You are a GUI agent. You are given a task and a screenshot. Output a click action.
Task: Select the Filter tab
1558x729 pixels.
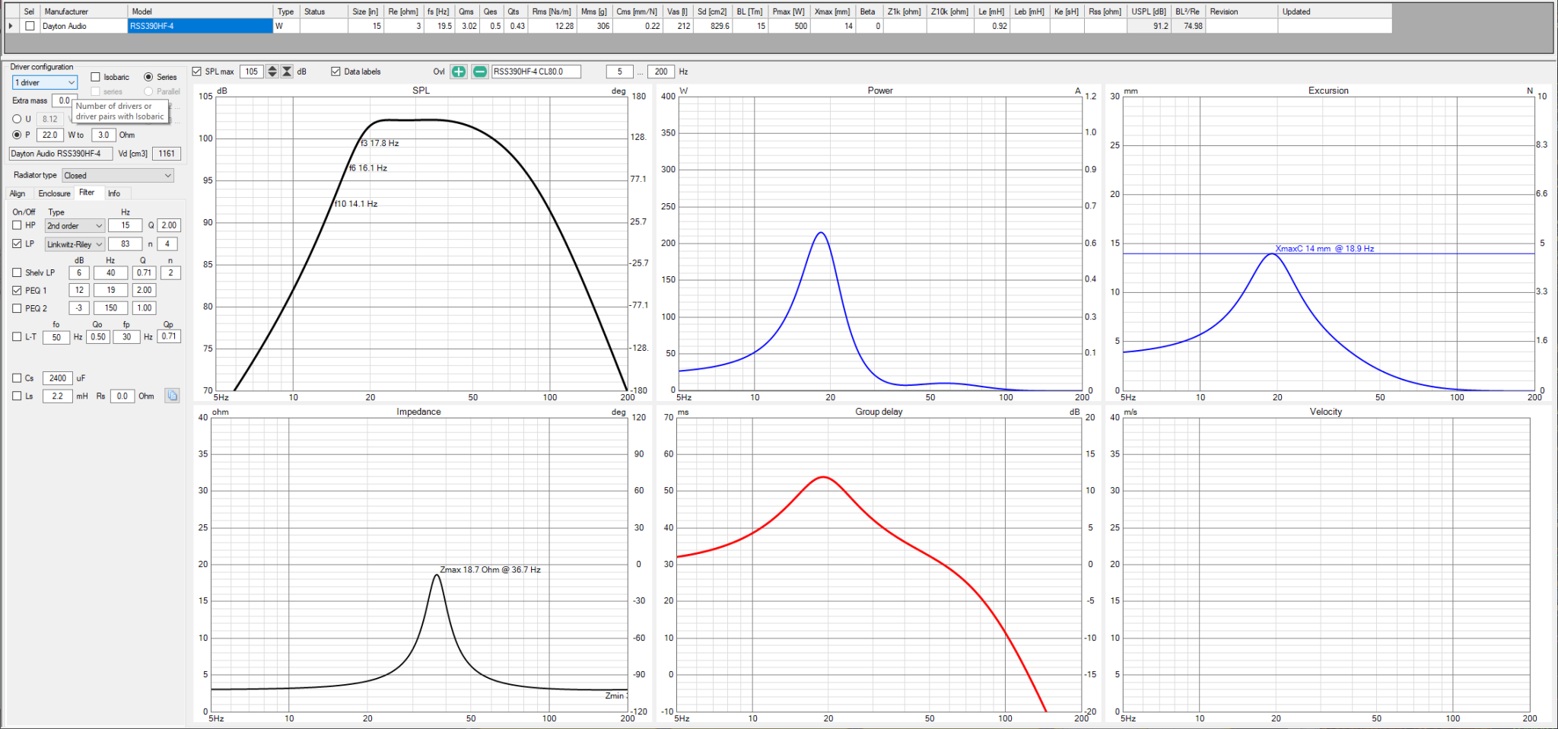[x=87, y=193]
